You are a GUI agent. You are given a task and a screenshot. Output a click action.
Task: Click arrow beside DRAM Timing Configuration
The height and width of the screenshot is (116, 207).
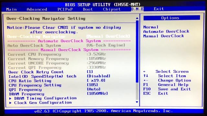point(11,98)
